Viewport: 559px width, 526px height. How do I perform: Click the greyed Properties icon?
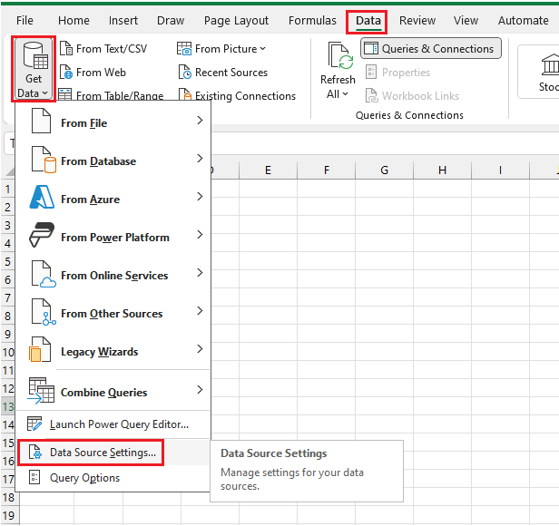371,73
